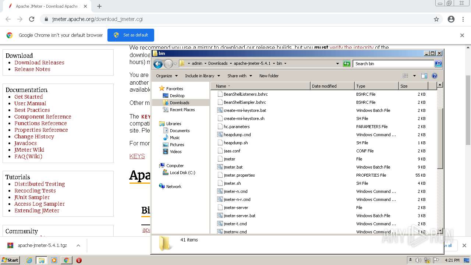Open Download Releases link

click(x=39, y=63)
